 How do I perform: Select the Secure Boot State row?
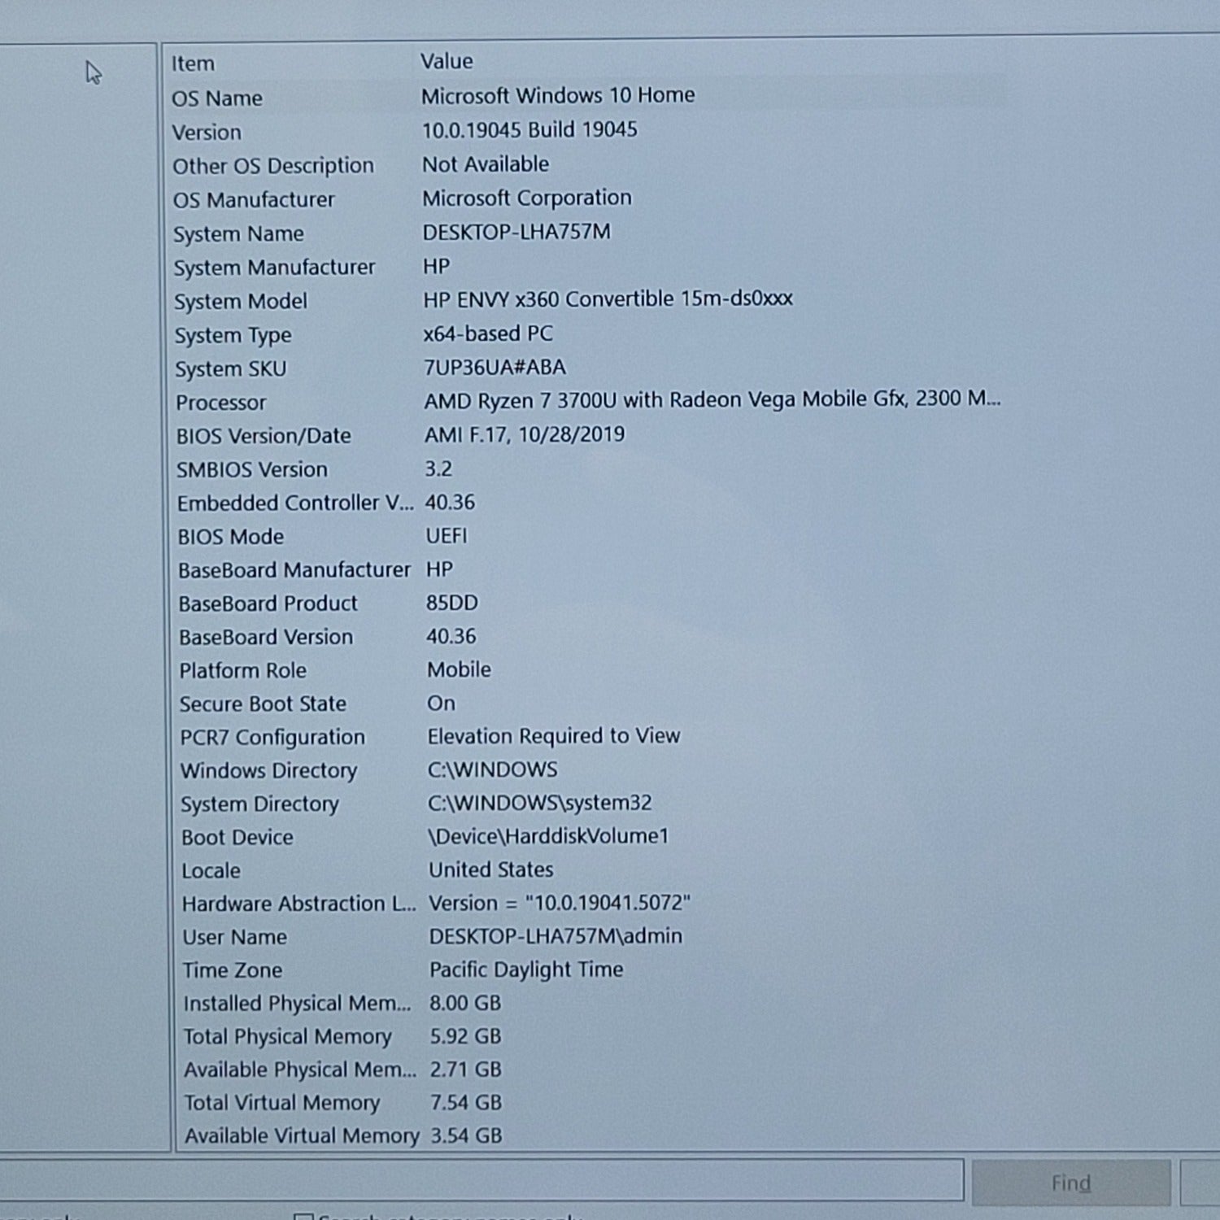click(x=263, y=704)
